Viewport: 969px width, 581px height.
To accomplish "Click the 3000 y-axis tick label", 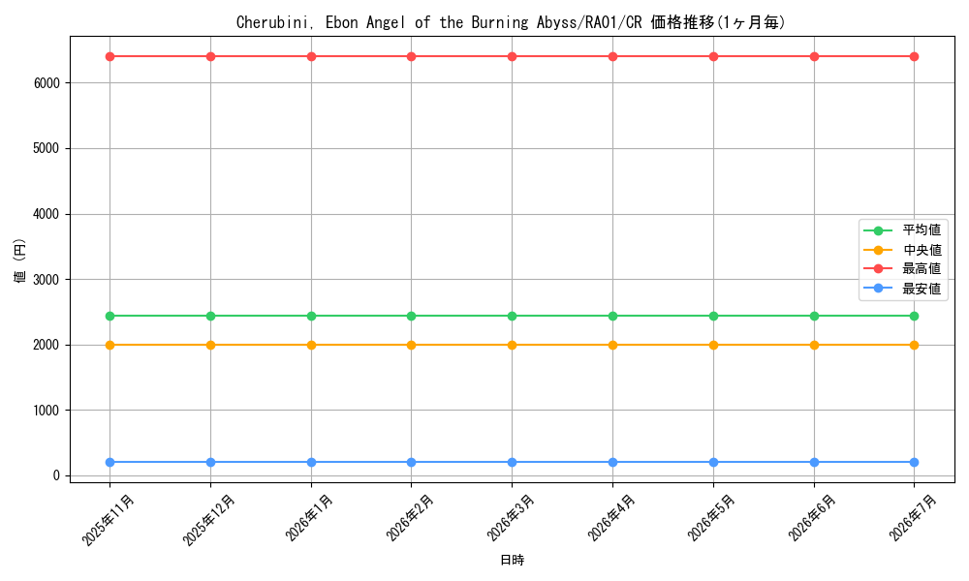I will (47, 280).
